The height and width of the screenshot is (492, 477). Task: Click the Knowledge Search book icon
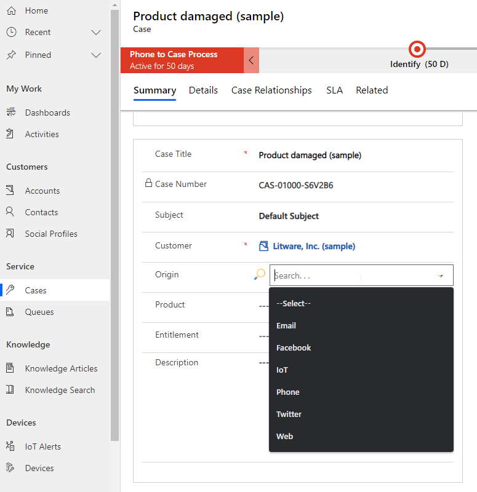coord(10,389)
